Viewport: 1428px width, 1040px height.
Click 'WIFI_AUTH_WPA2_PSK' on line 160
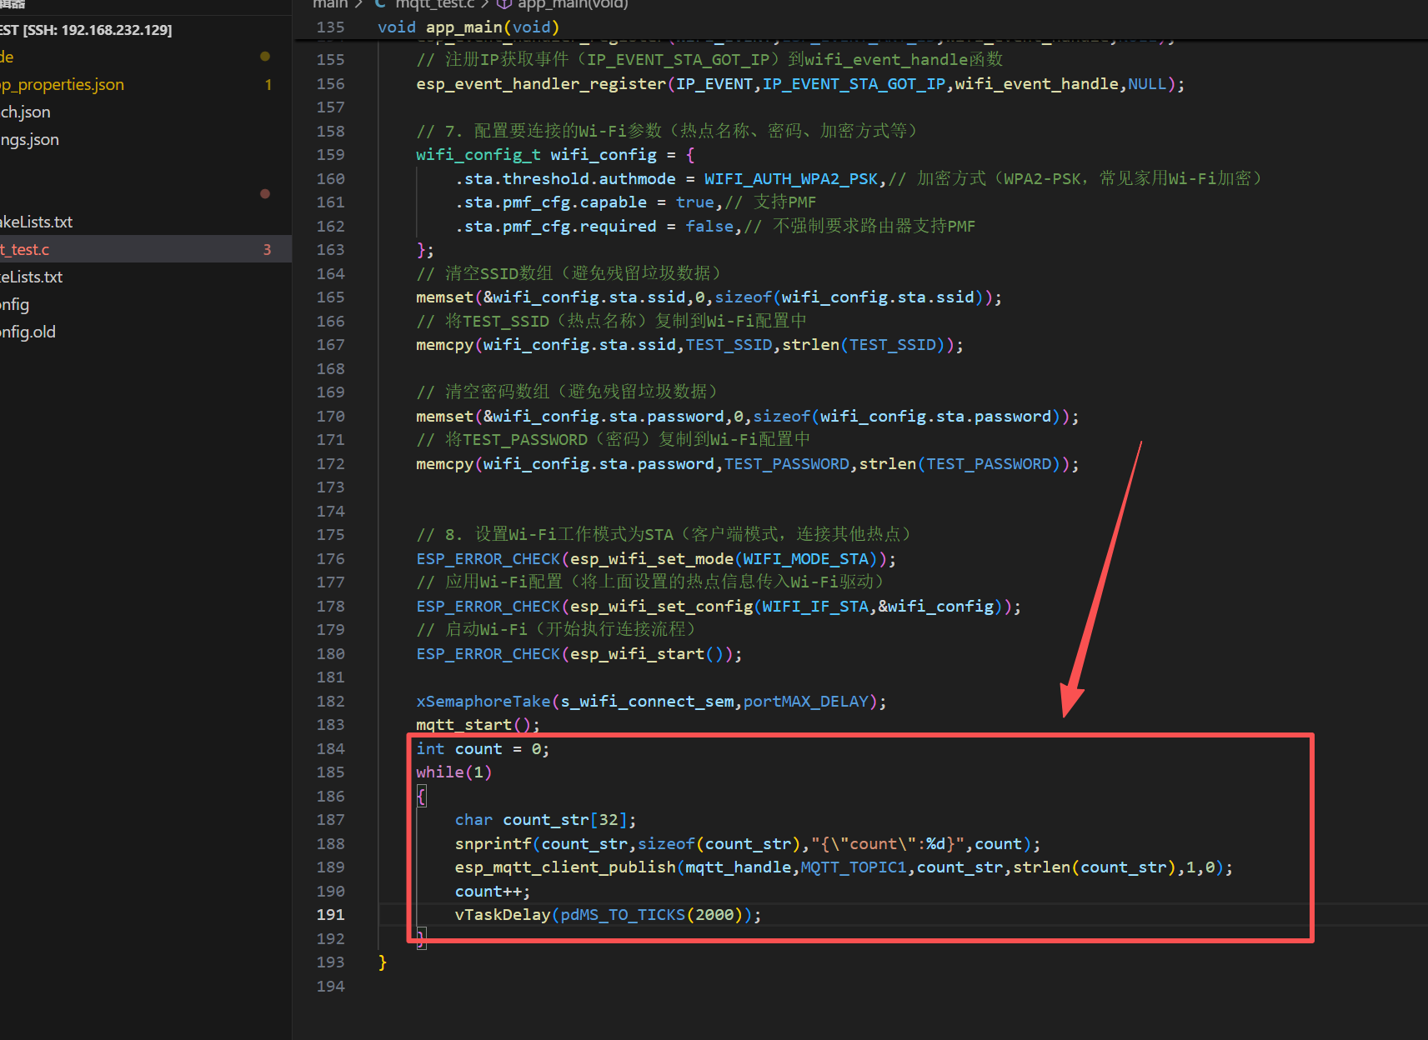click(x=791, y=178)
